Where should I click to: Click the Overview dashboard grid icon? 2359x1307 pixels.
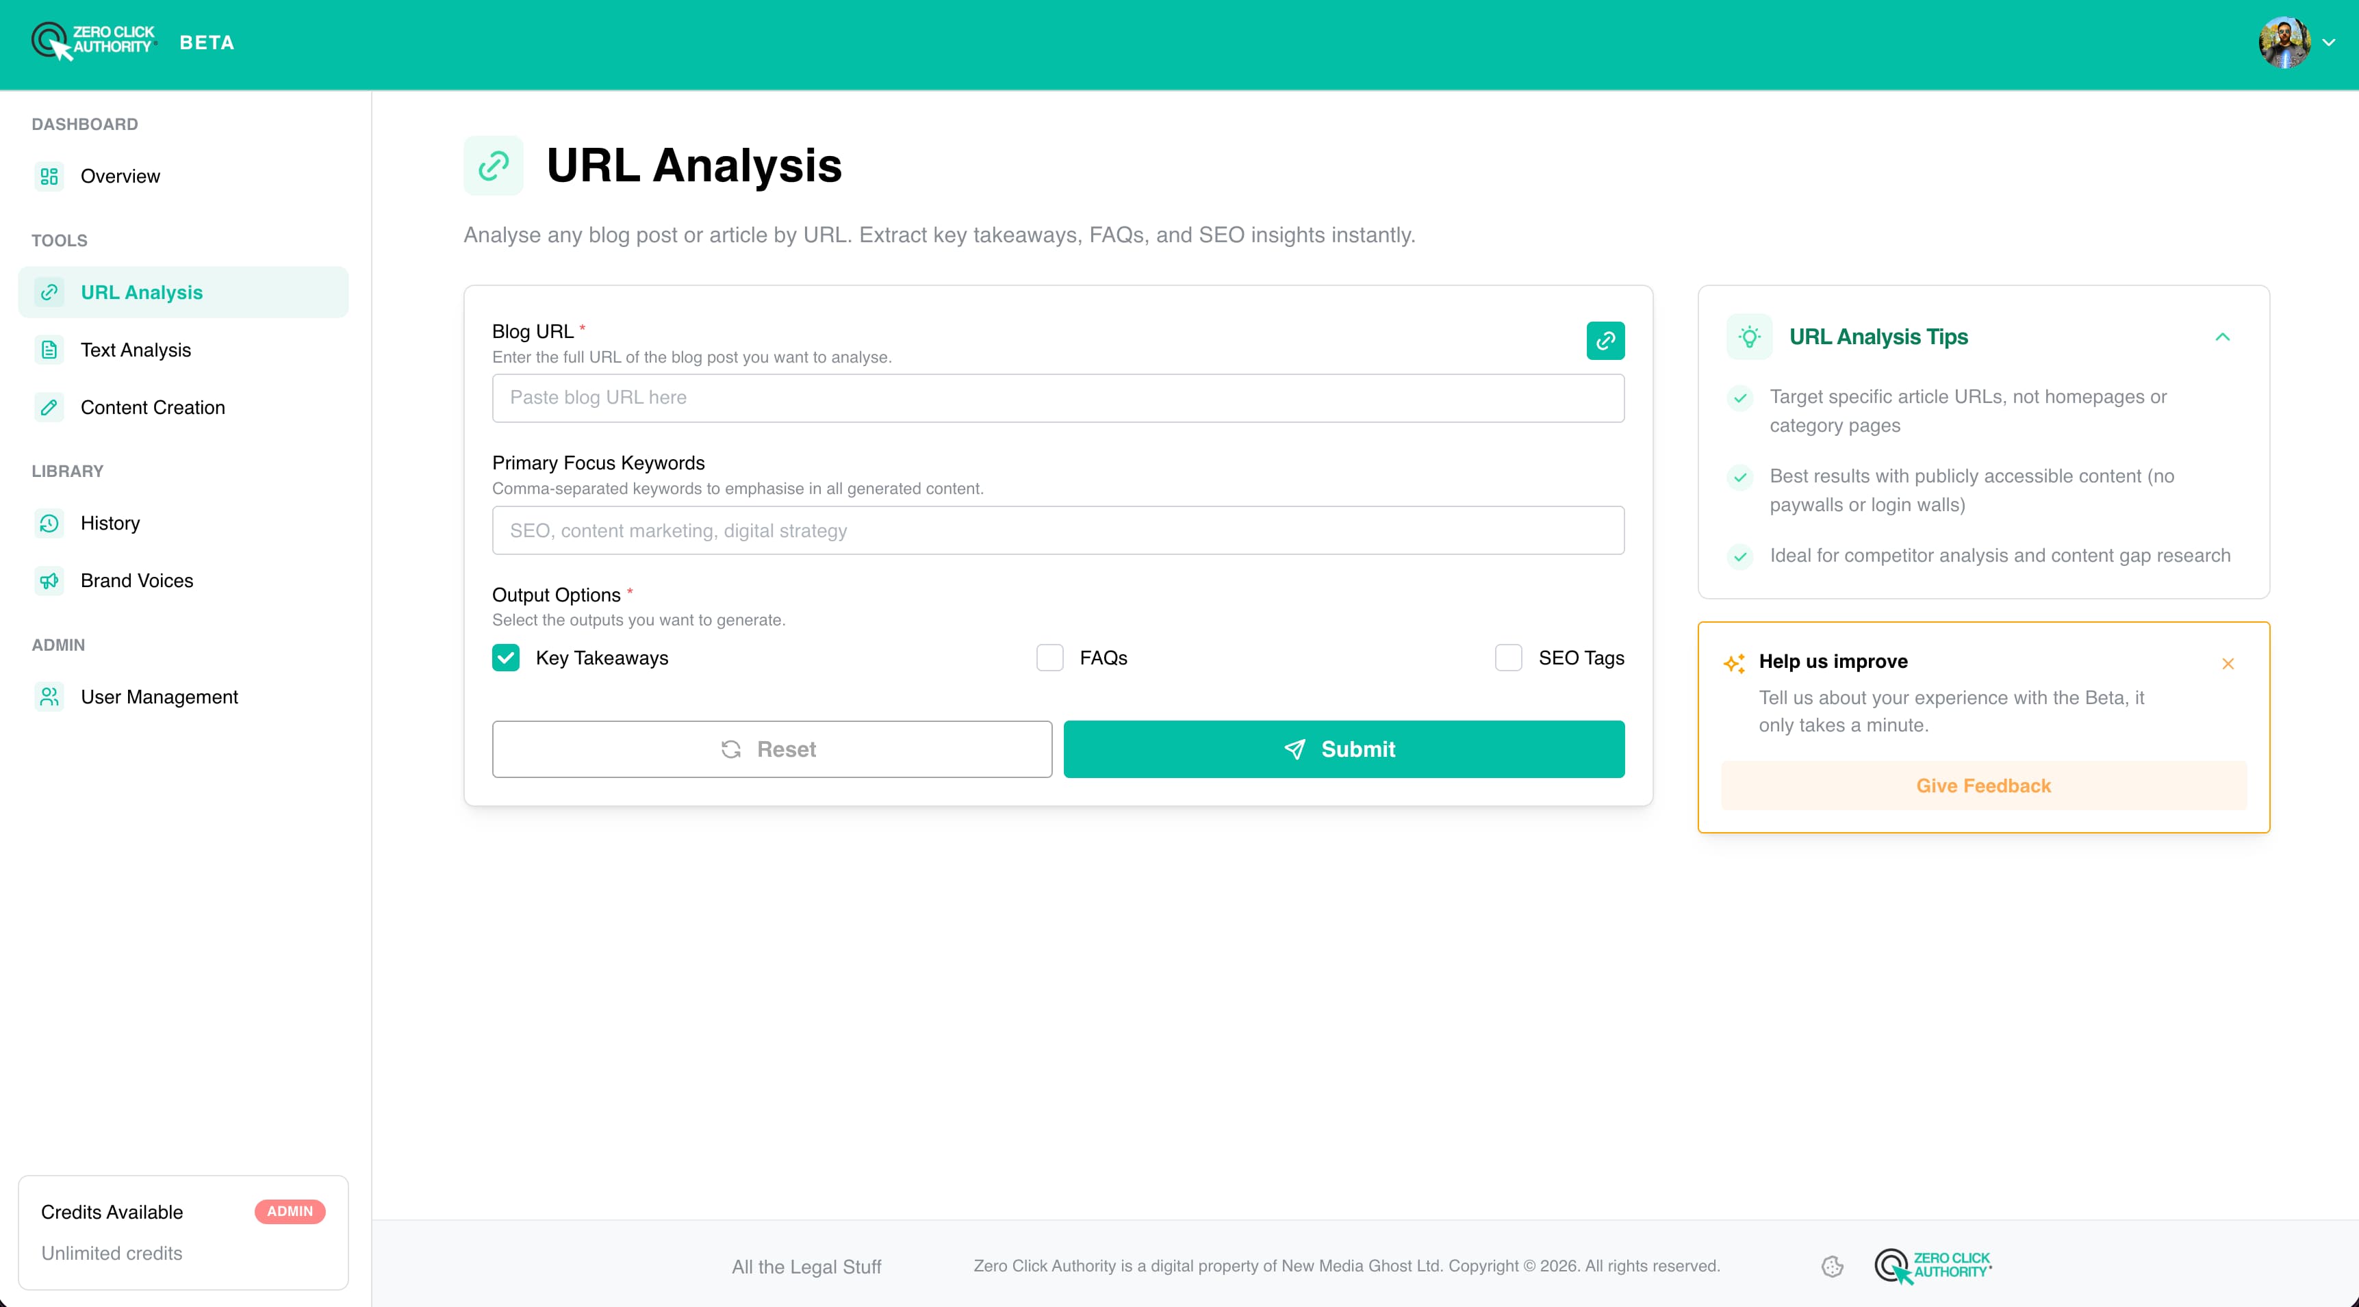point(49,176)
